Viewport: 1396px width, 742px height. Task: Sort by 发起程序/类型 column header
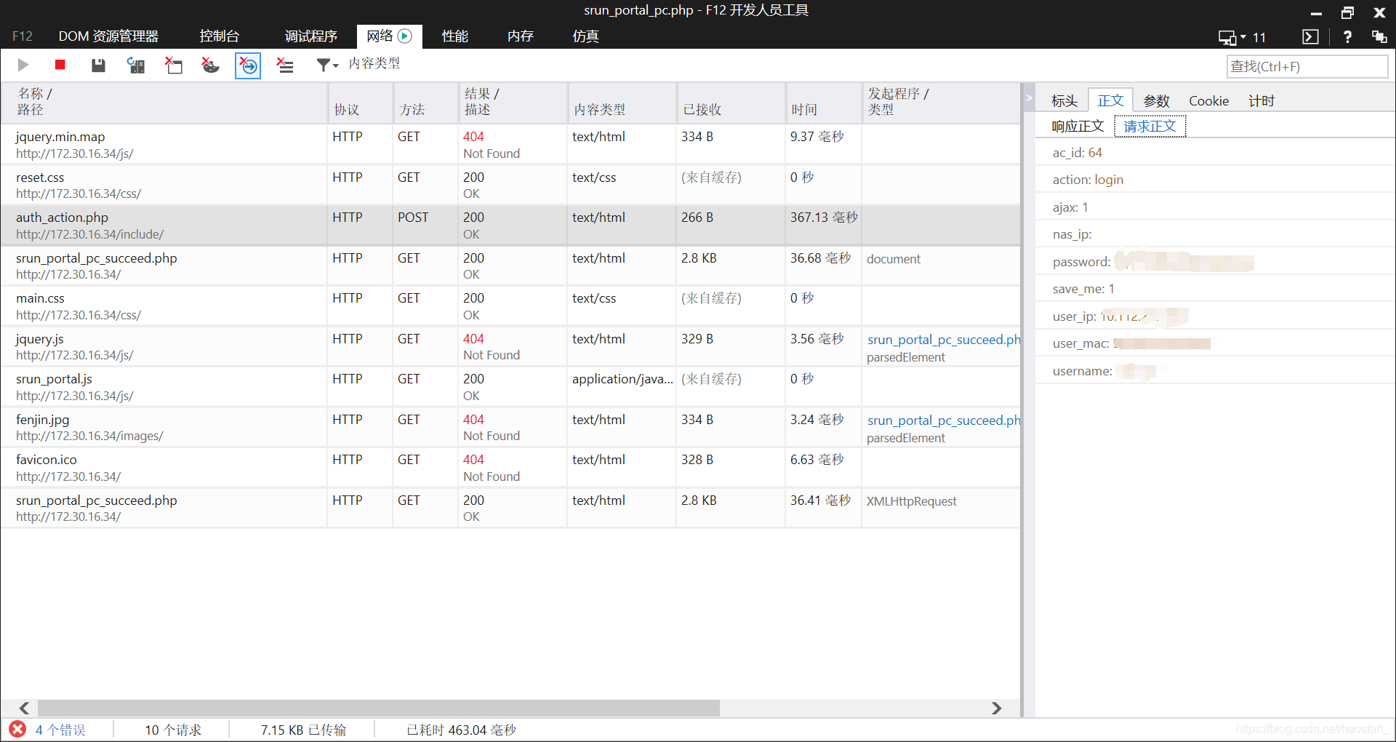(x=941, y=102)
